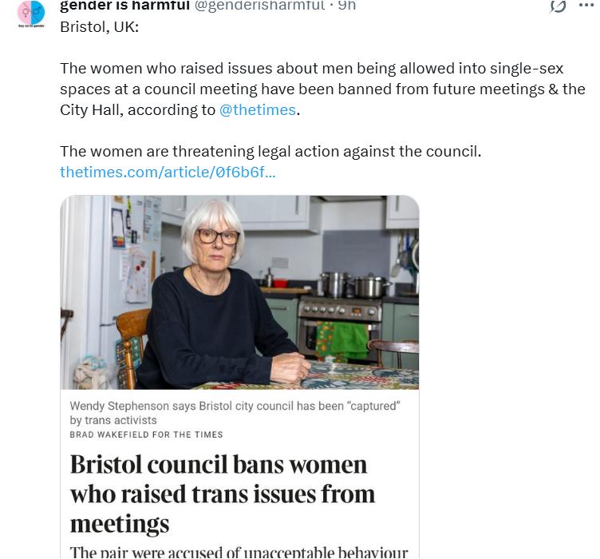Click the sentence about threatening legal action
The image size is (600, 559).
click(270, 151)
